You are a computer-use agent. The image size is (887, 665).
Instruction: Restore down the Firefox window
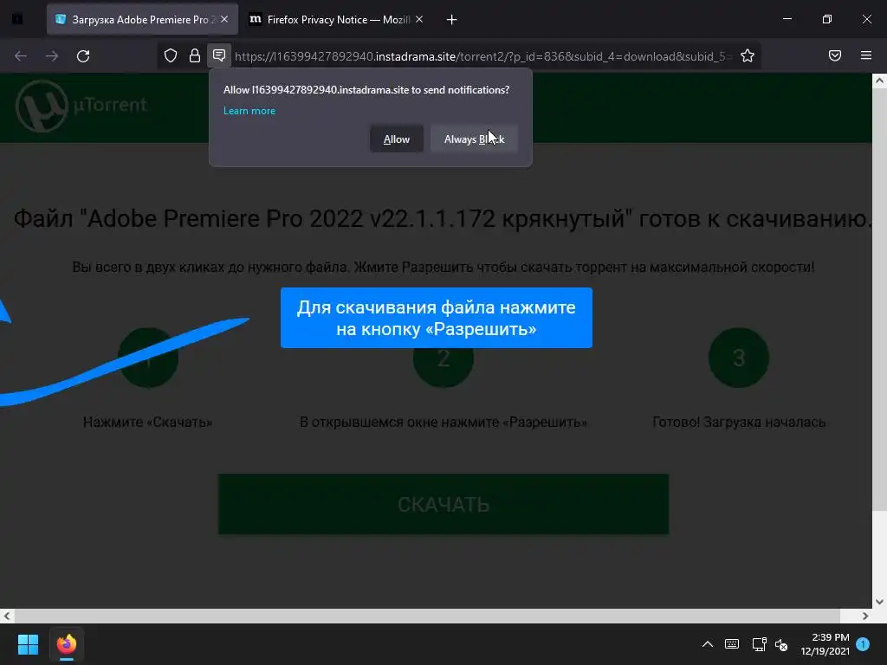click(x=827, y=19)
